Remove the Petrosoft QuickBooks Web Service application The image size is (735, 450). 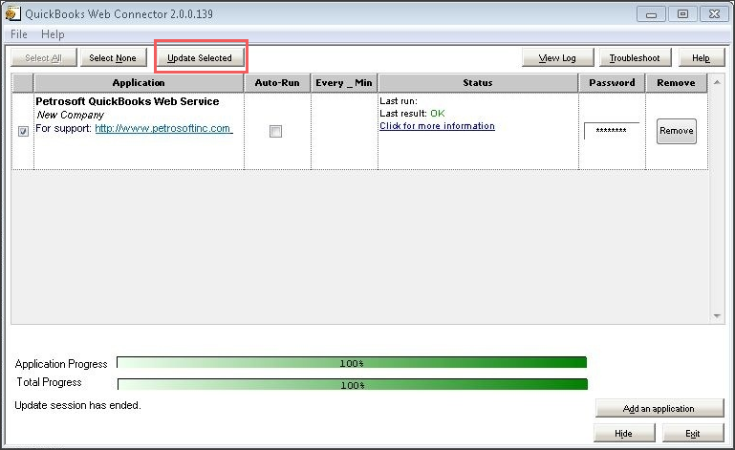(677, 131)
